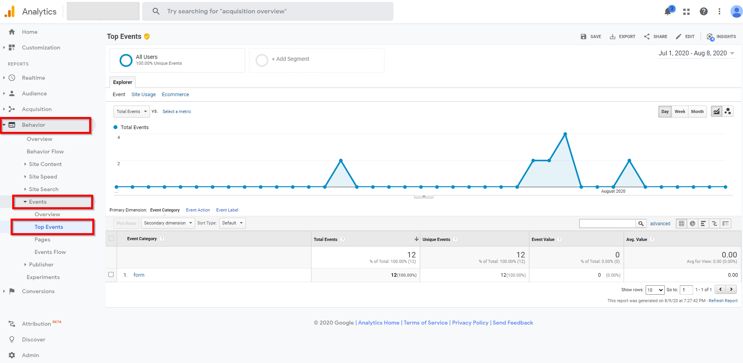Switch to the Site Usage tab

click(x=143, y=95)
